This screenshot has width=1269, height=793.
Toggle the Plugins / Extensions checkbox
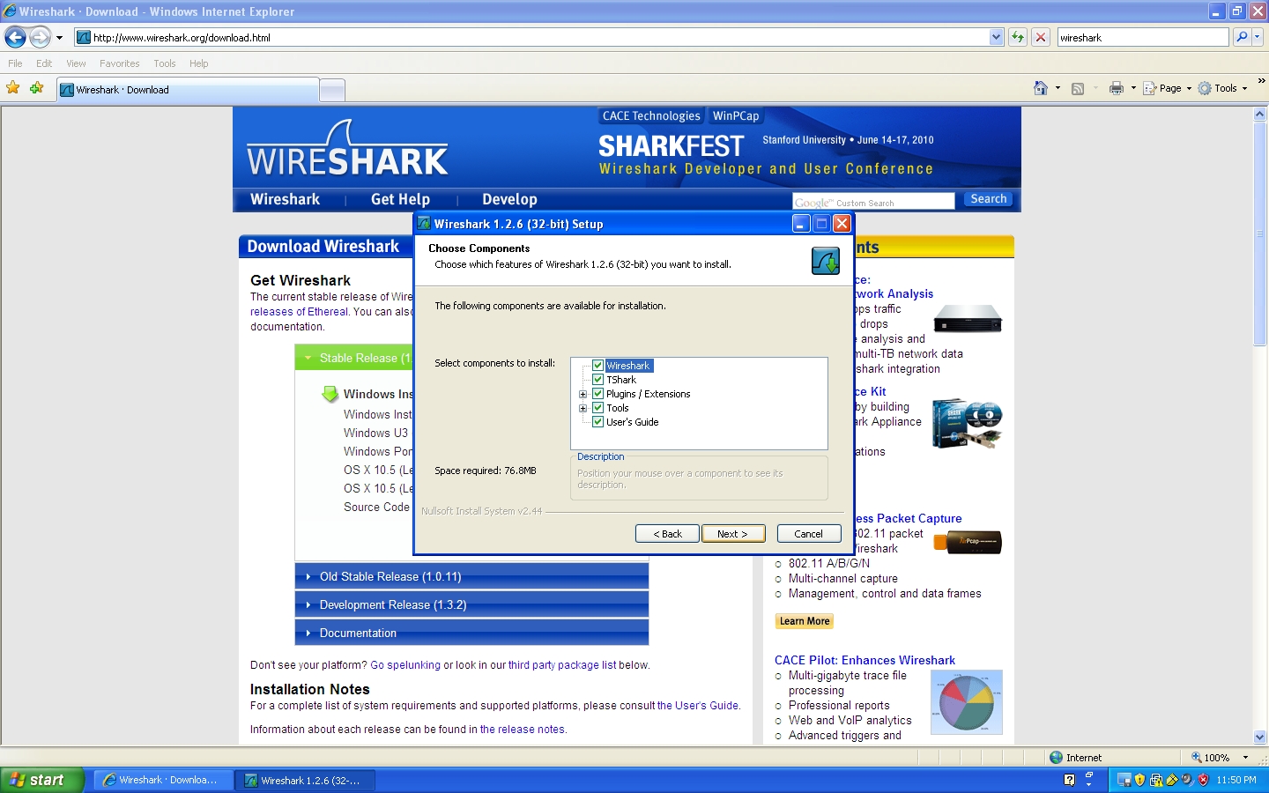click(597, 394)
